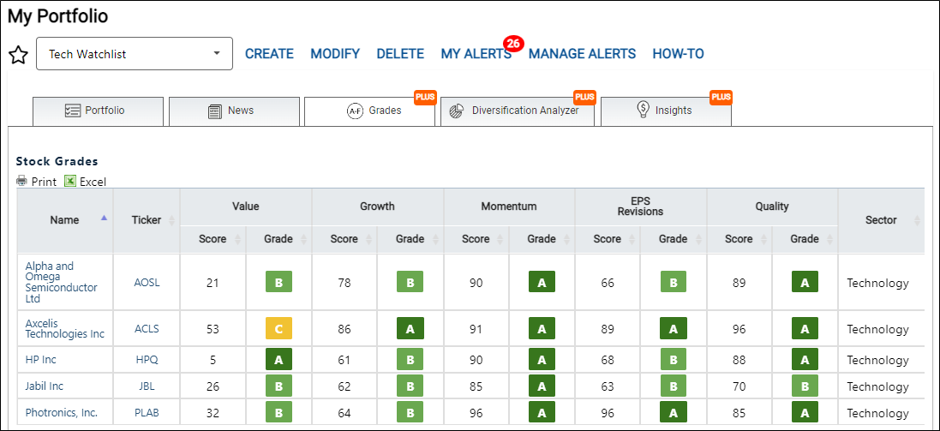This screenshot has width=940, height=431.
Task: Click the Excel spreadsheet icon
Action: coord(70,181)
